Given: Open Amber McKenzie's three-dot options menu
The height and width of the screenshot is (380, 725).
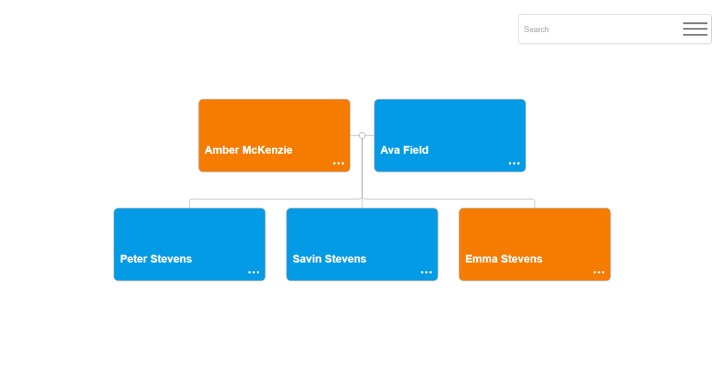Looking at the screenshot, I should [x=338, y=163].
